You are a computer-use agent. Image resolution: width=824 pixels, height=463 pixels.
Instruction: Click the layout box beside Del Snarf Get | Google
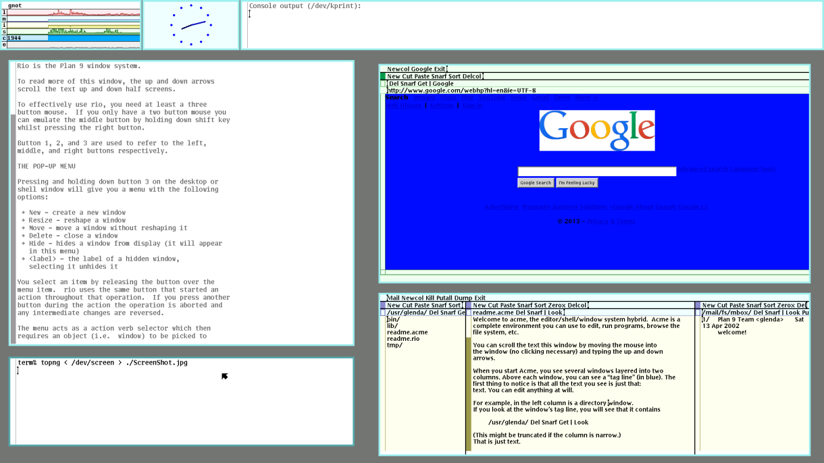point(383,84)
